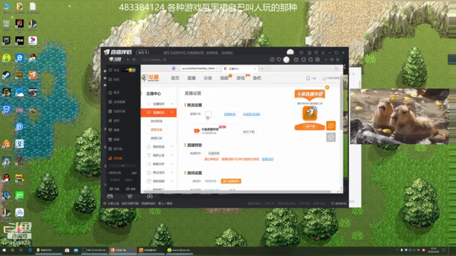
Task: Open the settings gear icon in client title bar
Action: coord(317,60)
